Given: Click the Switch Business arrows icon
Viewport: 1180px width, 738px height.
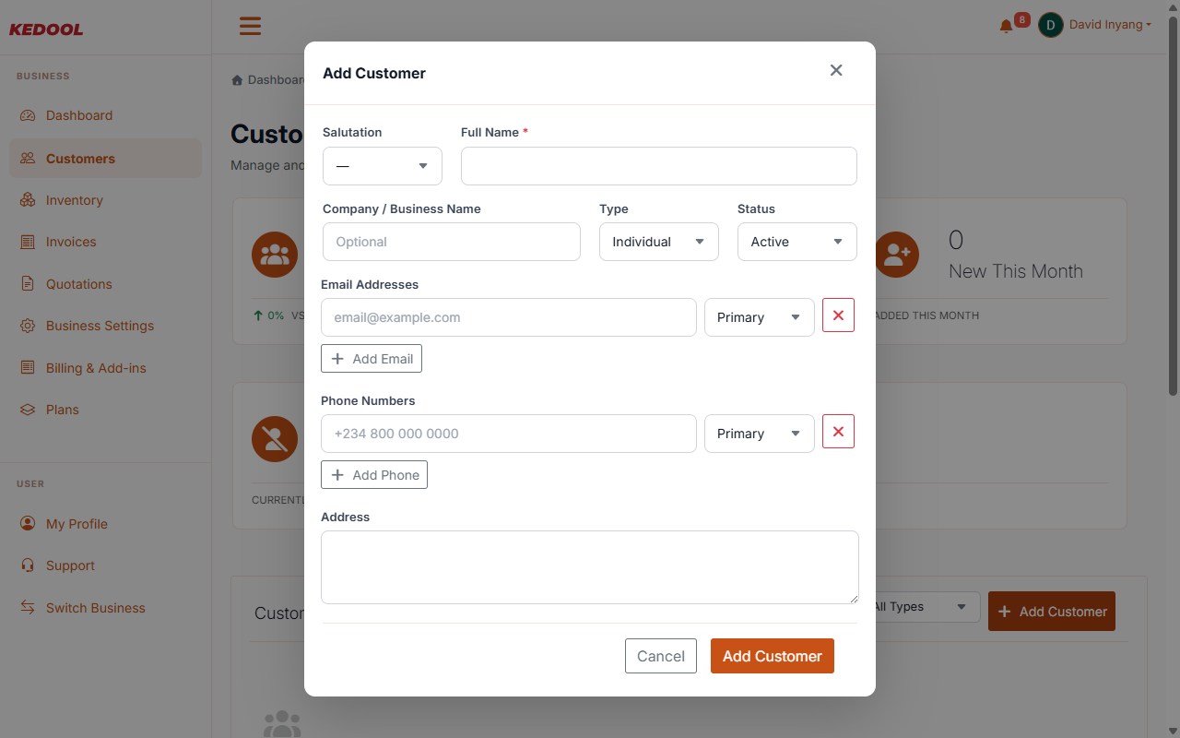Looking at the screenshot, I should click(28, 608).
